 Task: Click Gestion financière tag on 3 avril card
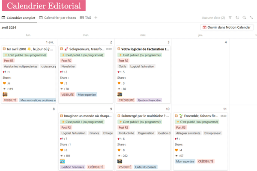[x=149, y=100]
